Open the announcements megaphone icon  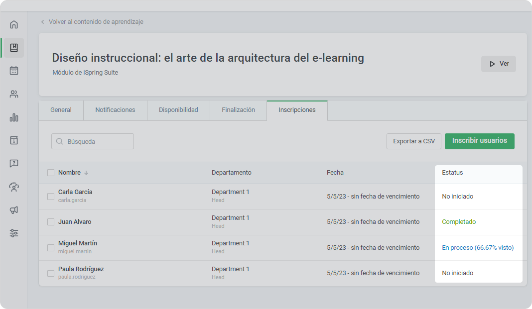pyautogui.click(x=14, y=210)
